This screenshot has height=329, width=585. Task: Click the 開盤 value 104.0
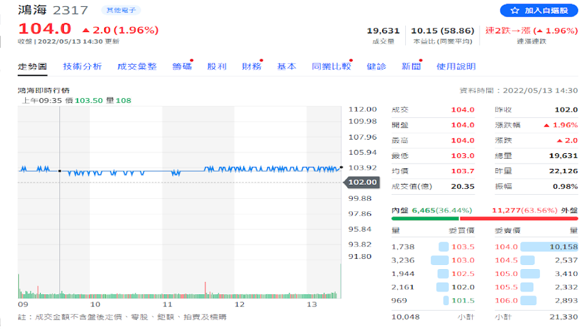462,125
